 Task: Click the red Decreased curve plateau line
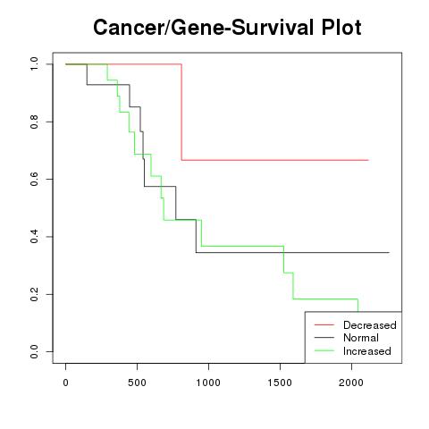pos(275,160)
